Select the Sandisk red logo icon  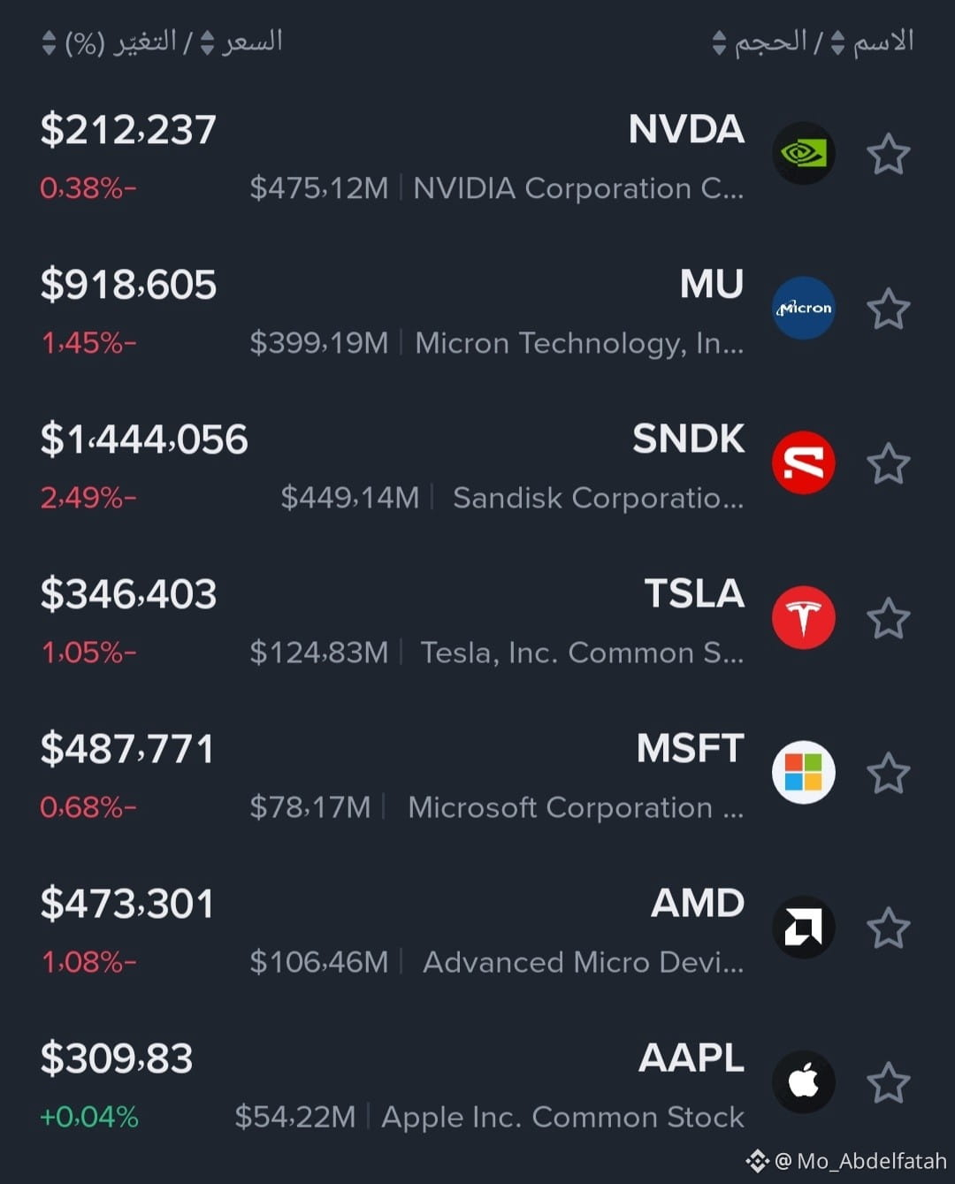click(x=803, y=462)
